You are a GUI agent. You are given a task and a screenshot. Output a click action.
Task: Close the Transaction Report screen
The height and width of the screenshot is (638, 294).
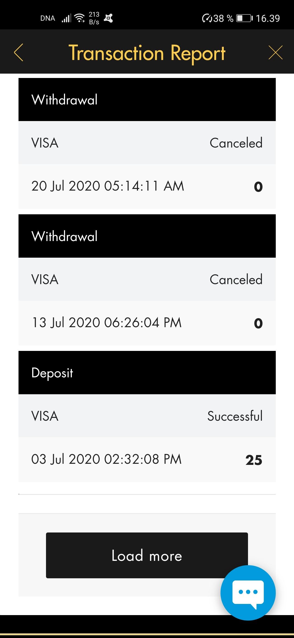click(x=275, y=52)
